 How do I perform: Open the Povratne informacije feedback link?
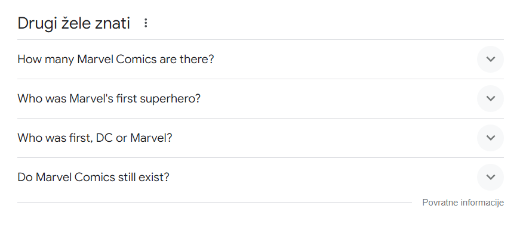(463, 203)
